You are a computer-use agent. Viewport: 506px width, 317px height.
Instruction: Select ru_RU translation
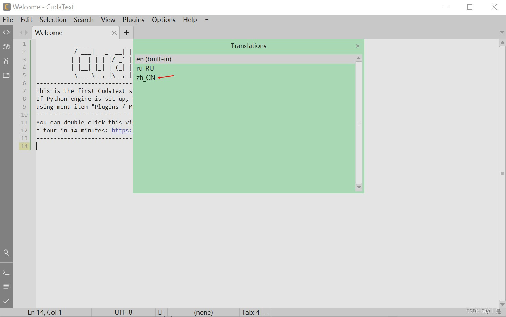245,69
